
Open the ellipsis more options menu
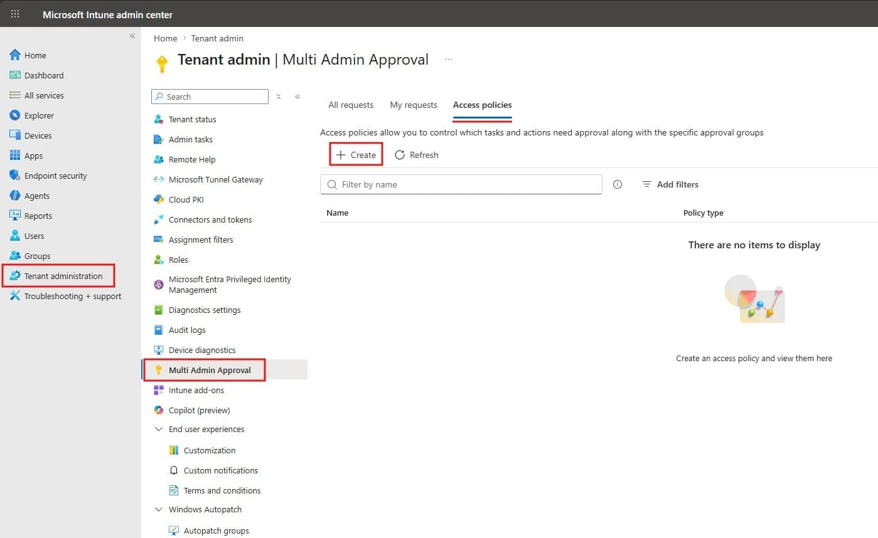coord(449,60)
